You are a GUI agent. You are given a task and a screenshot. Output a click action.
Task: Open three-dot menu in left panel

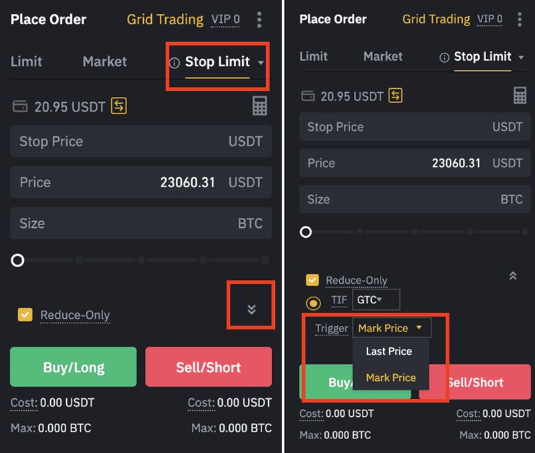259,19
